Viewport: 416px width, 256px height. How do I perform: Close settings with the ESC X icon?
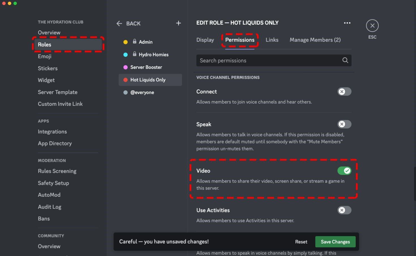[x=372, y=26]
